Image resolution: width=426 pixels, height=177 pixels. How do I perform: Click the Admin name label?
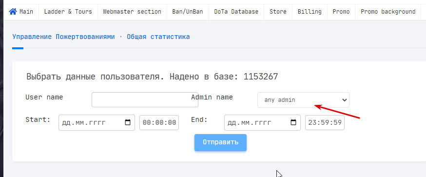coord(212,97)
